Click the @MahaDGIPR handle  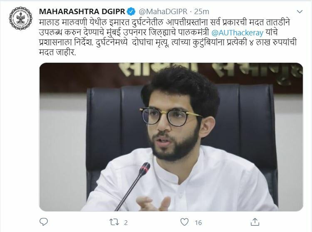tap(163, 12)
